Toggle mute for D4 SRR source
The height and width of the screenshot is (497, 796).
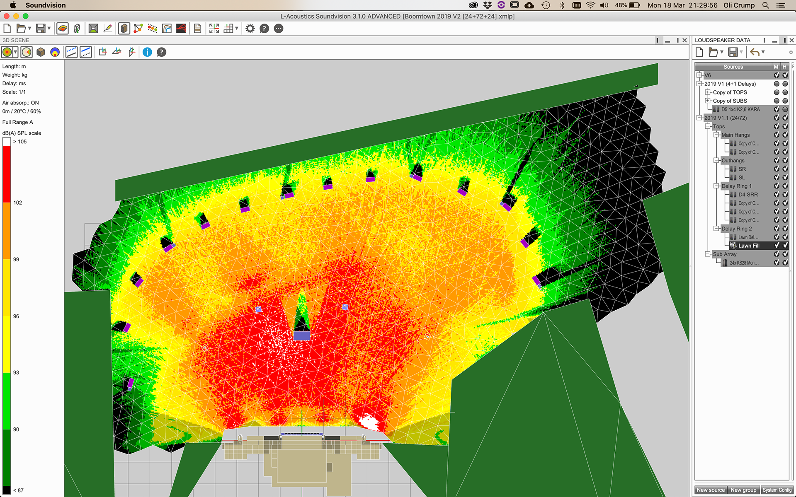[x=777, y=195]
